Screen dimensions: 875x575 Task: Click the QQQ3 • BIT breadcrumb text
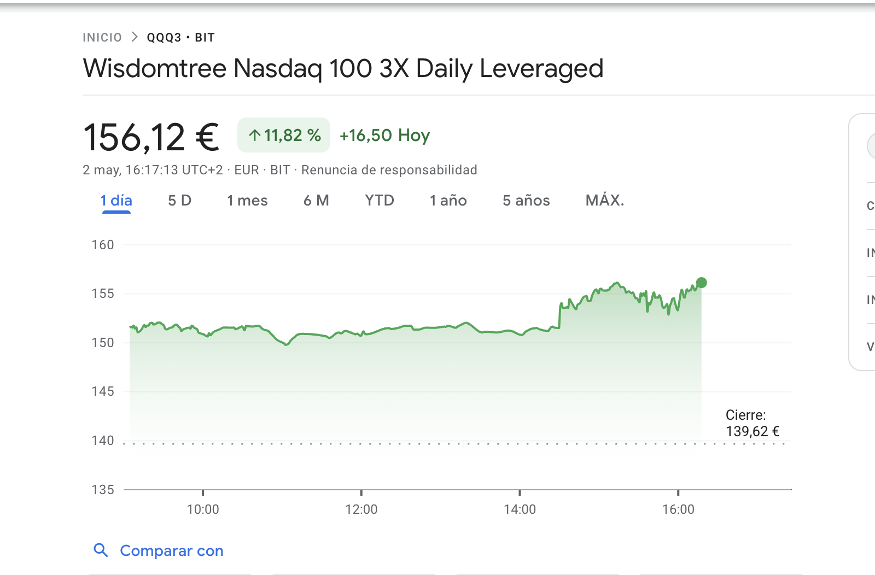click(x=180, y=38)
